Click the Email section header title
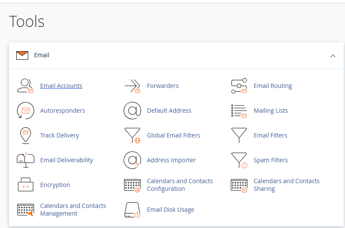This screenshot has width=345, height=228. [41, 55]
